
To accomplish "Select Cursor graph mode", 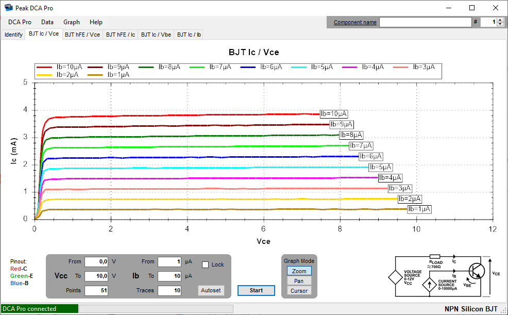I will click(x=299, y=291).
